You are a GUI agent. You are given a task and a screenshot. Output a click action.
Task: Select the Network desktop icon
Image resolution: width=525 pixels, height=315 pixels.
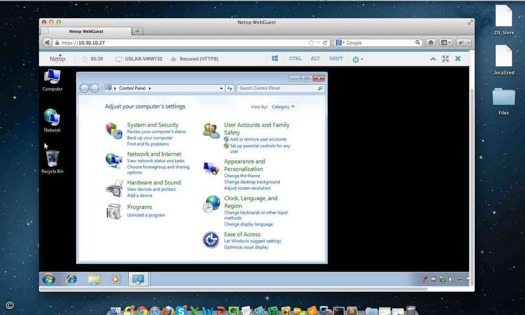[52, 121]
